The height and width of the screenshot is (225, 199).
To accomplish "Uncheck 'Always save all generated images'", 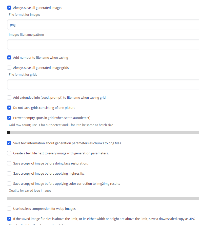I will tap(9, 8).
